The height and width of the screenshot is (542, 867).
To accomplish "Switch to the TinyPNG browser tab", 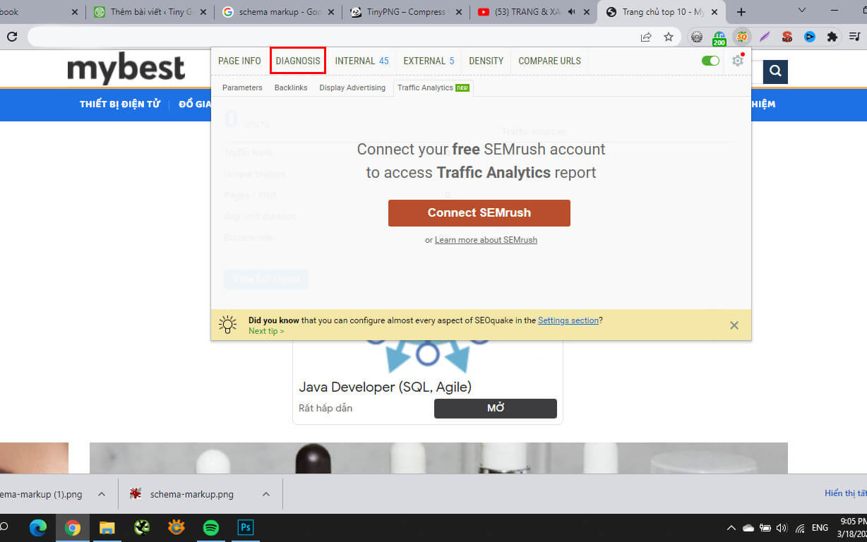I will click(x=405, y=11).
